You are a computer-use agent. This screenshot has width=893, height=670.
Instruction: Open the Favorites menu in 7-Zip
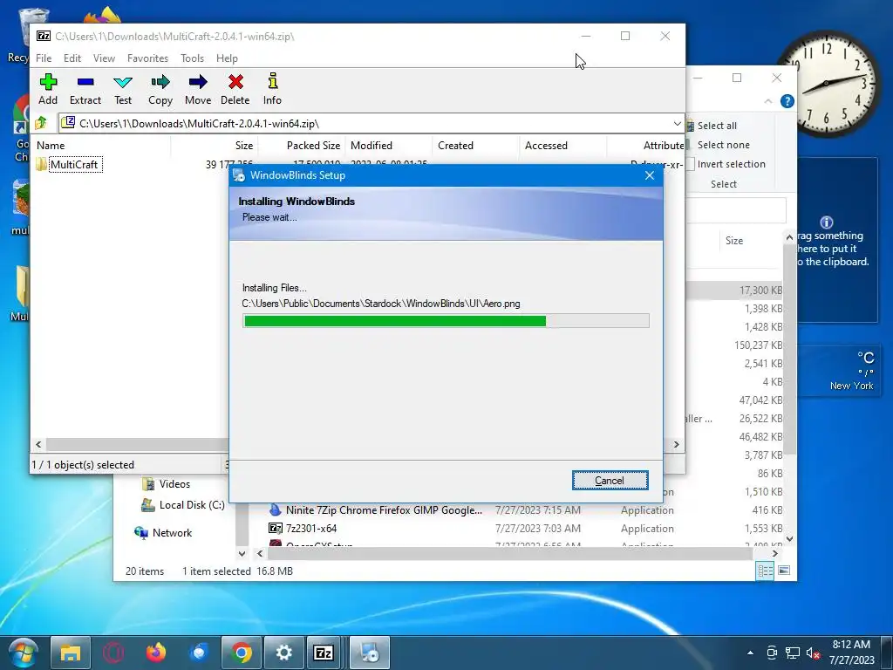point(147,58)
